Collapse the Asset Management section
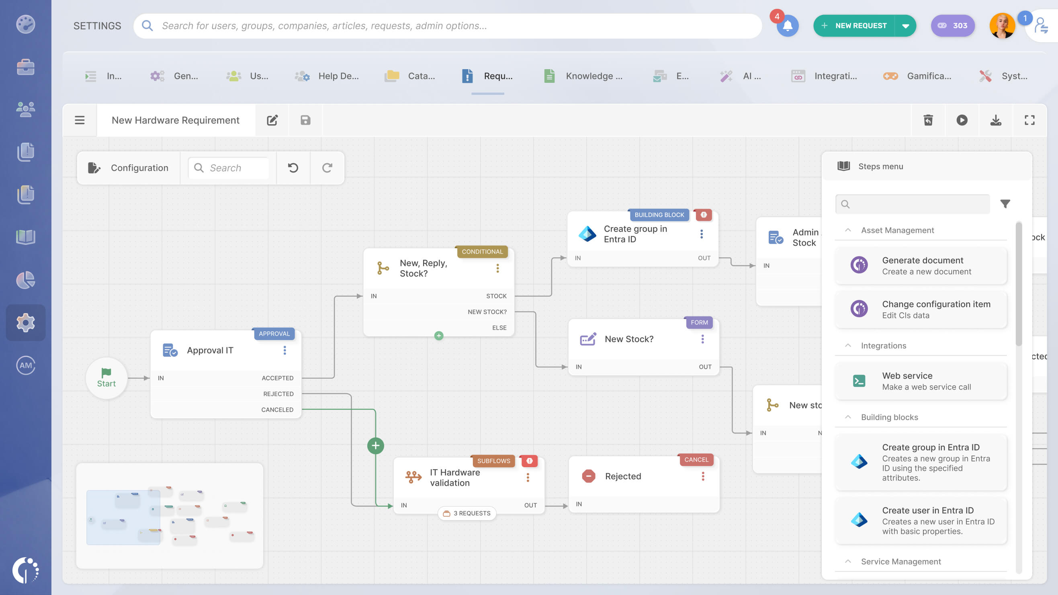 (848, 230)
